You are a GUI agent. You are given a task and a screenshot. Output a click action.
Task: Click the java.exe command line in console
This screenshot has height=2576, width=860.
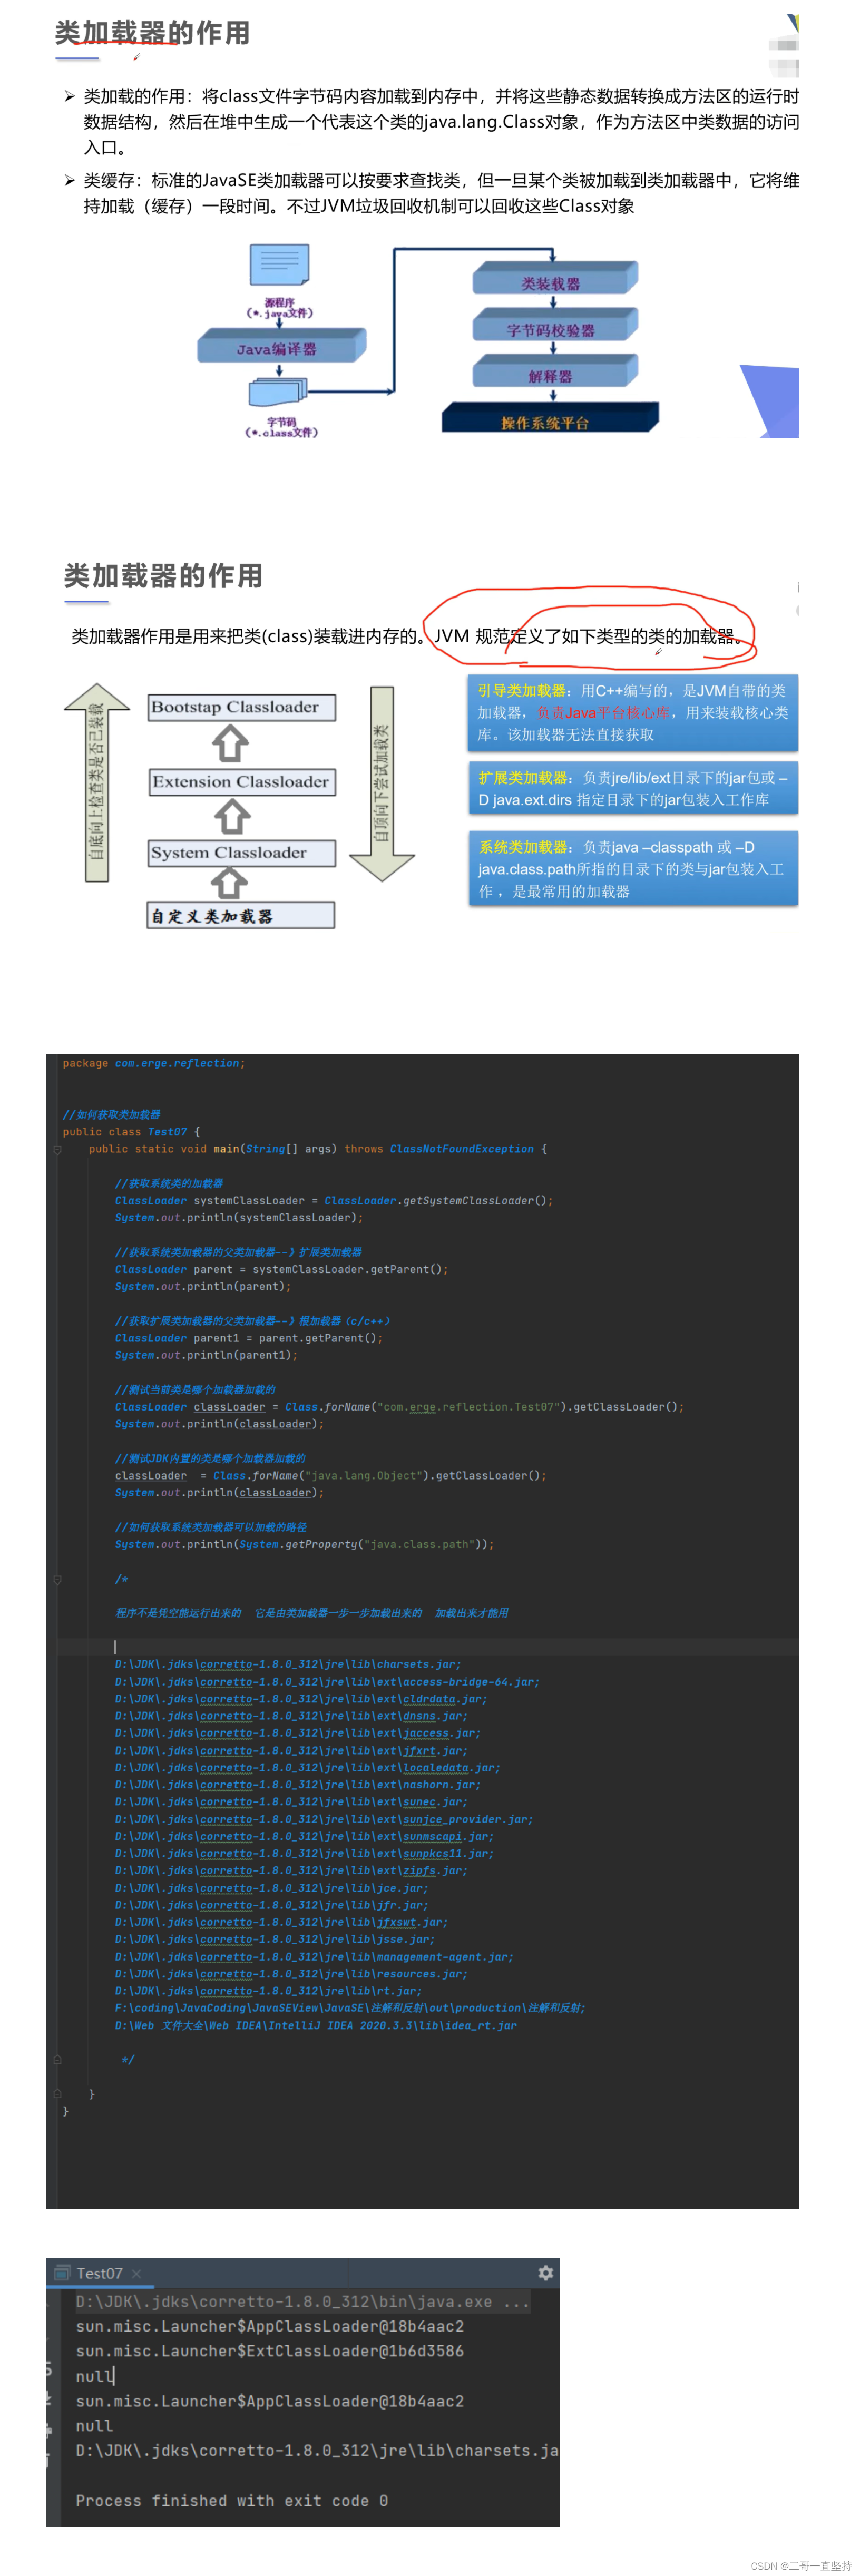coord(303,2301)
